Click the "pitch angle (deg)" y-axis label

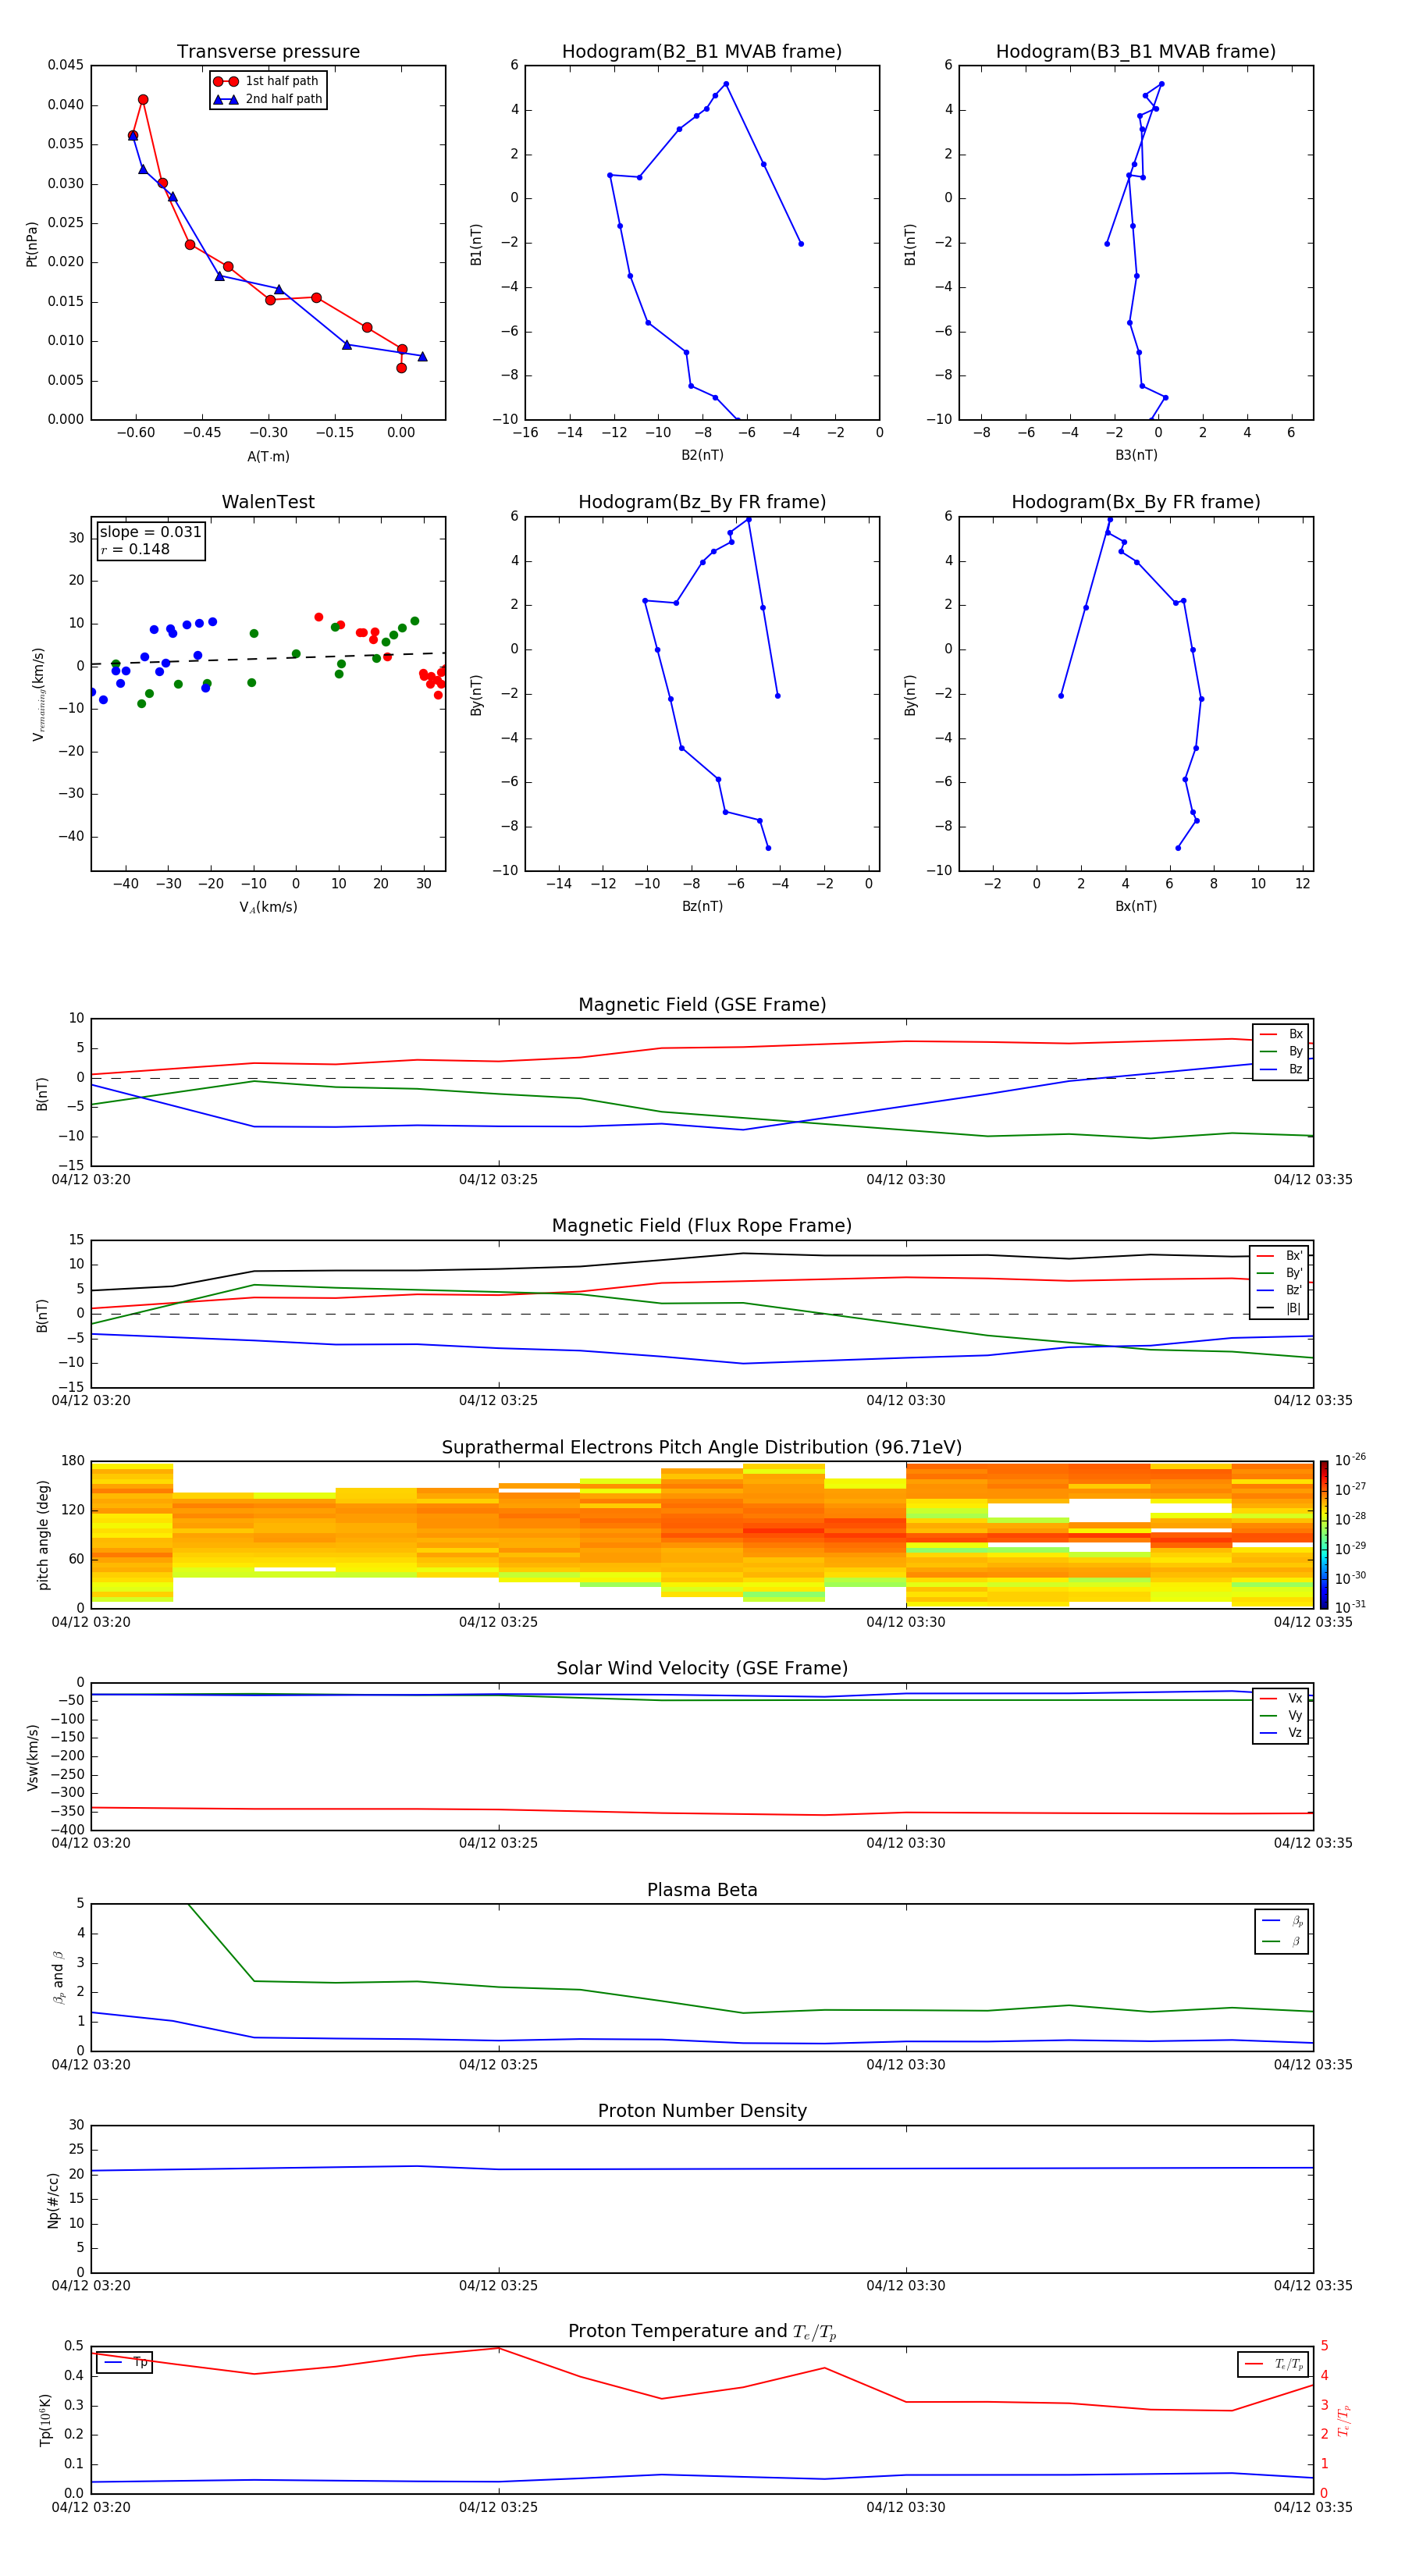click(x=43, y=1535)
